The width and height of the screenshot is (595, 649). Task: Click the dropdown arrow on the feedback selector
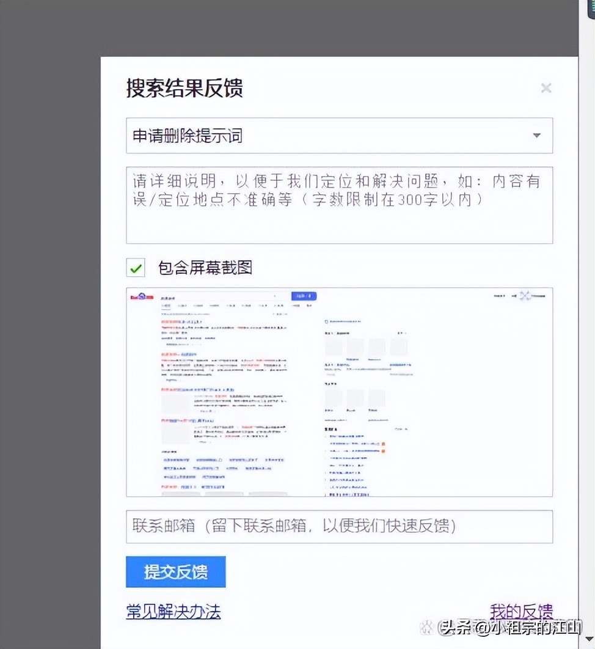pos(536,136)
